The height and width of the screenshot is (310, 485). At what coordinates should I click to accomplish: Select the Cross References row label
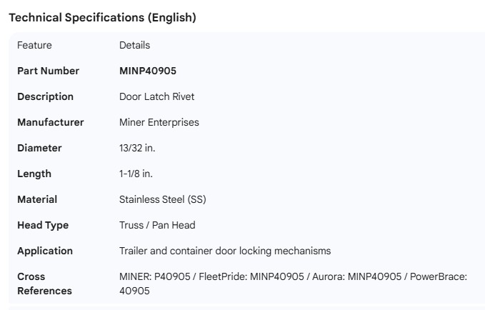click(x=44, y=284)
